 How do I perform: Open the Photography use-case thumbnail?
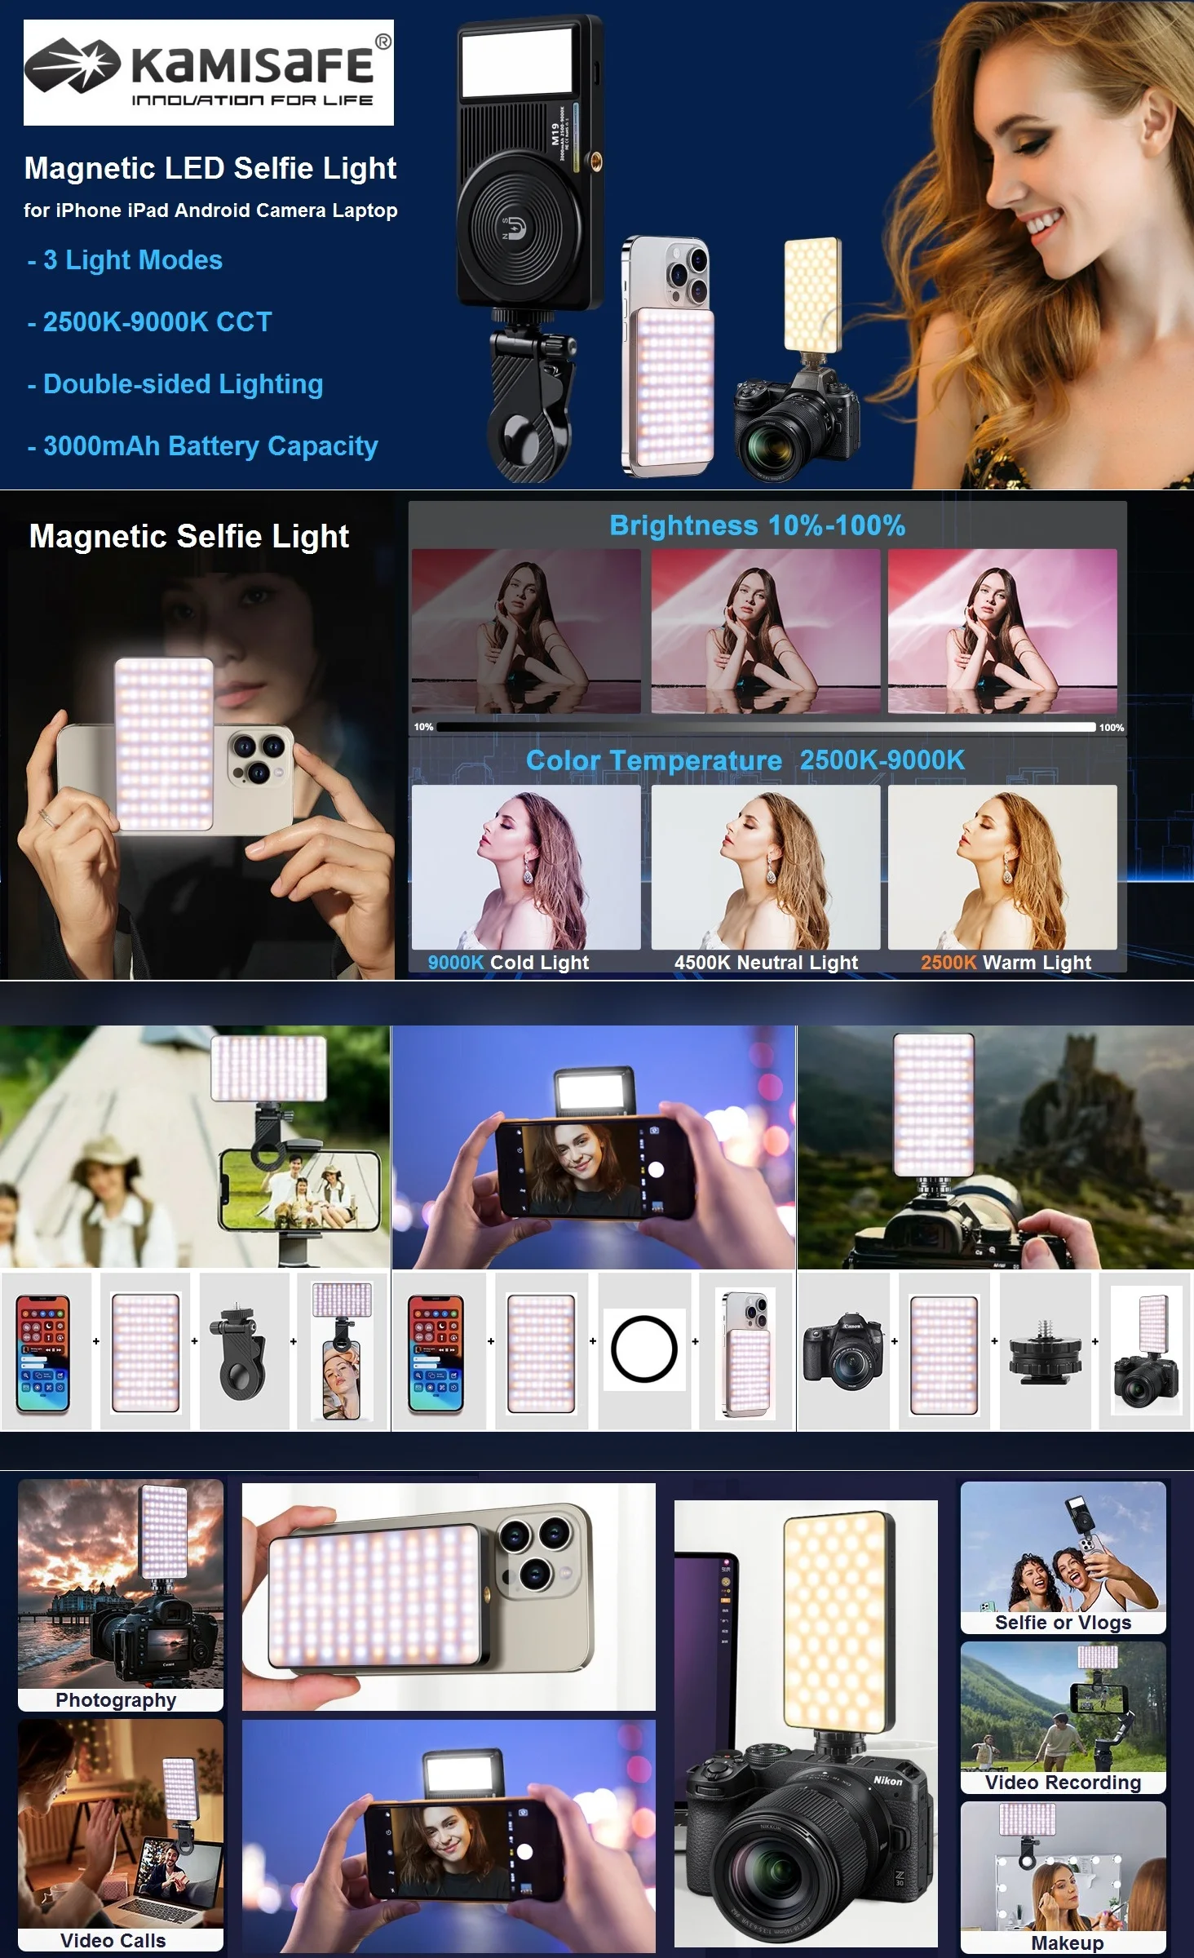(x=121, y=1597)
